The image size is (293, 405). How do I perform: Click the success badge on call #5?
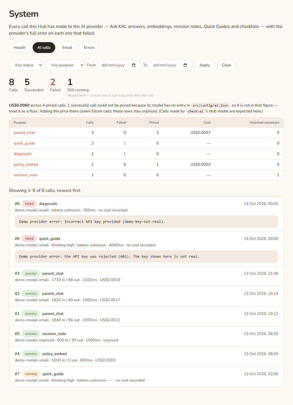31,334
